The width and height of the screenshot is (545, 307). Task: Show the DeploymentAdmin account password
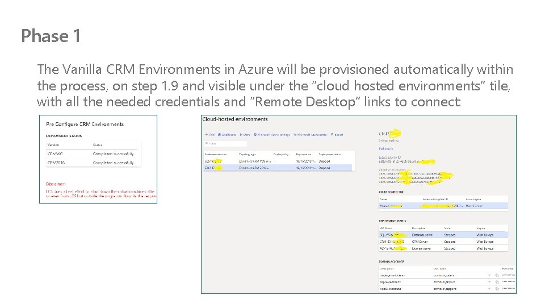point(489,275)
